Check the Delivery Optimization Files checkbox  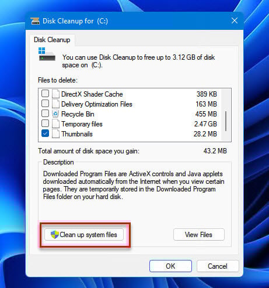pyautogui.click(x=45, y=104)
